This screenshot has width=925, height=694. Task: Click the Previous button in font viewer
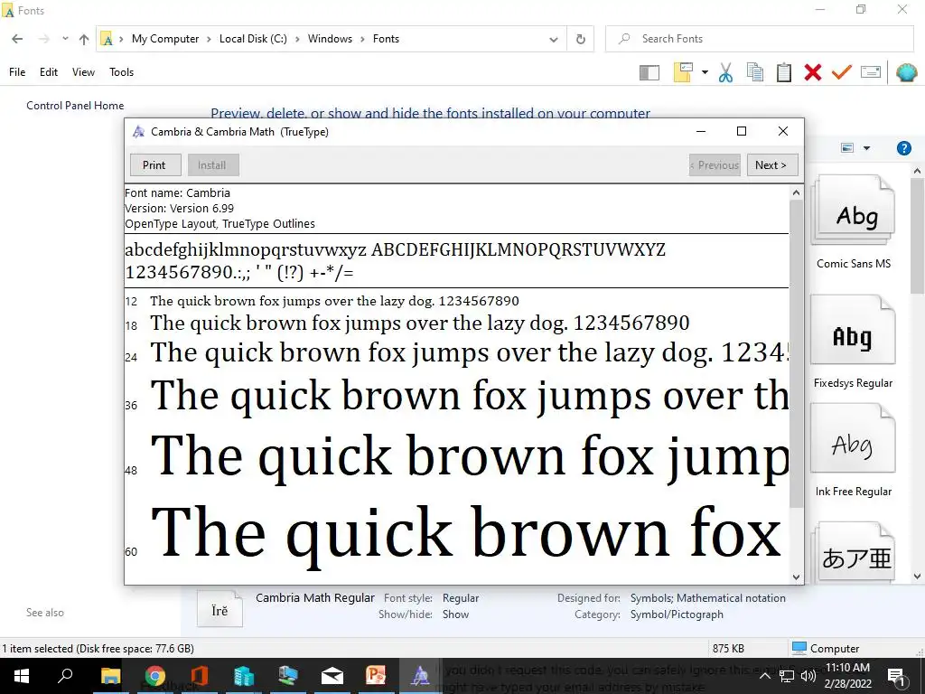pos(715,165)
